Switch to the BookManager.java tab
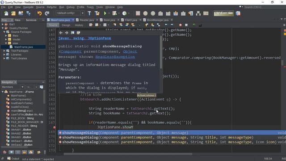This screenshot has width=286, height=161. pyautogui.click(x=158, y=20)
